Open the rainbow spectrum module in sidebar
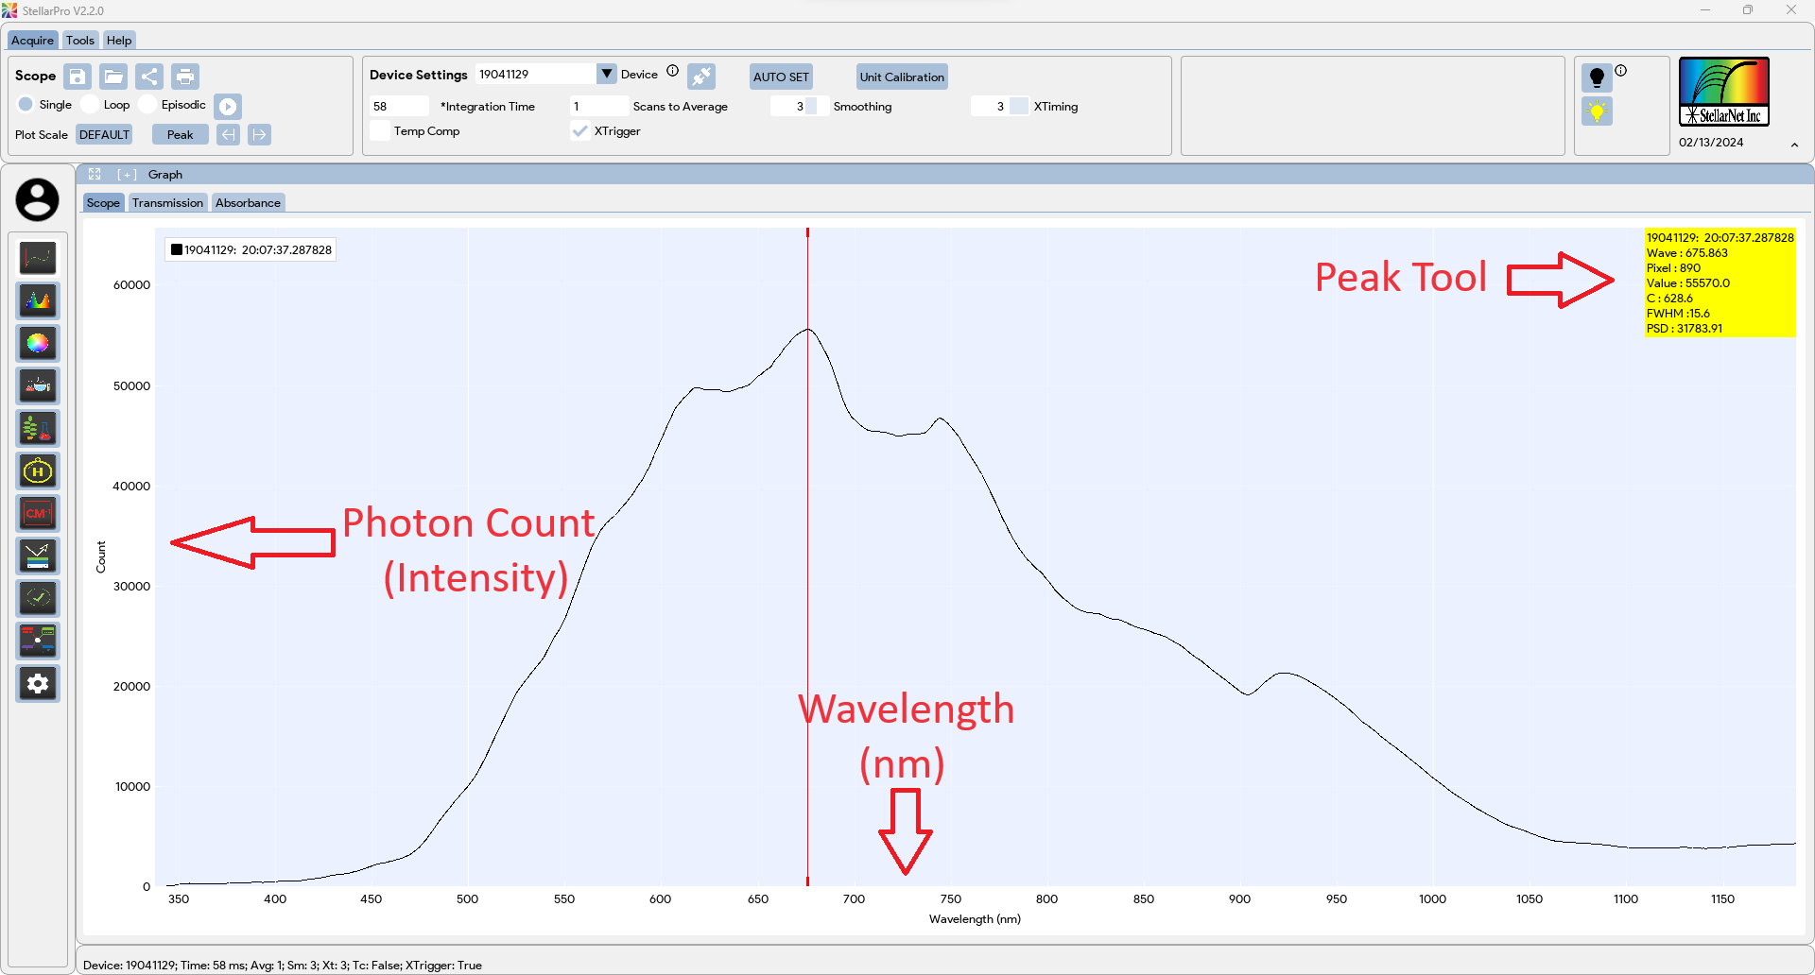The image size is (1815, 975). click(x=38, y=300)
